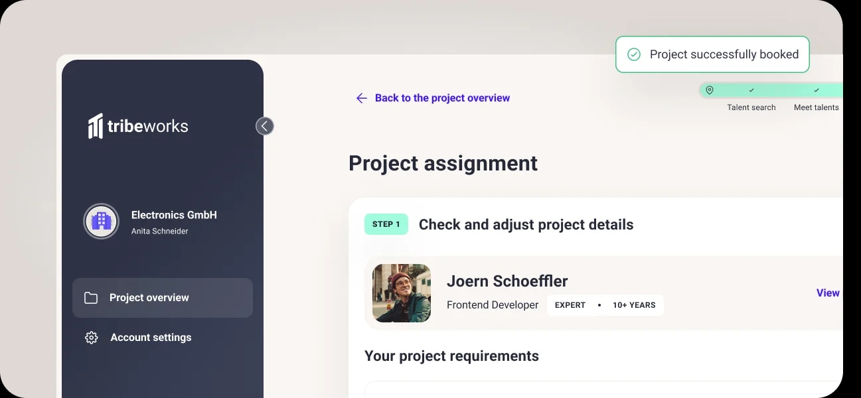Image resolution: width=861 pixels, height=398 pixels.
Task: Click the Meet talents checkmark
Action: tap(817, 90)
